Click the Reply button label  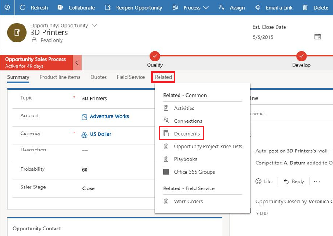(x=298, y=182)
